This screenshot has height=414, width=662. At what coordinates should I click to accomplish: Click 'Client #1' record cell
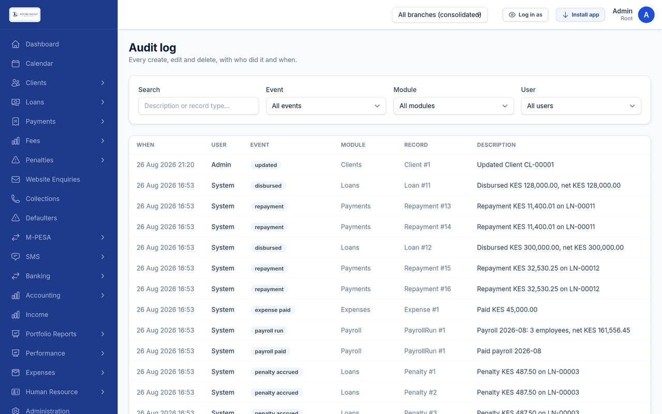tap(417, 165)
